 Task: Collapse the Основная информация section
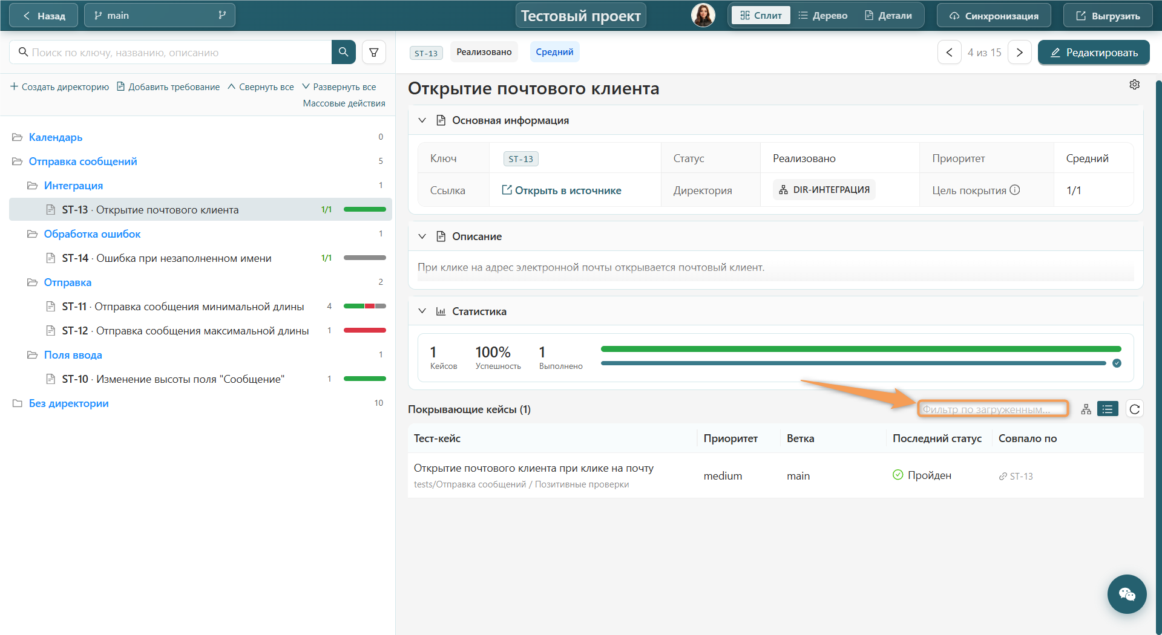(x=422, y=120)
